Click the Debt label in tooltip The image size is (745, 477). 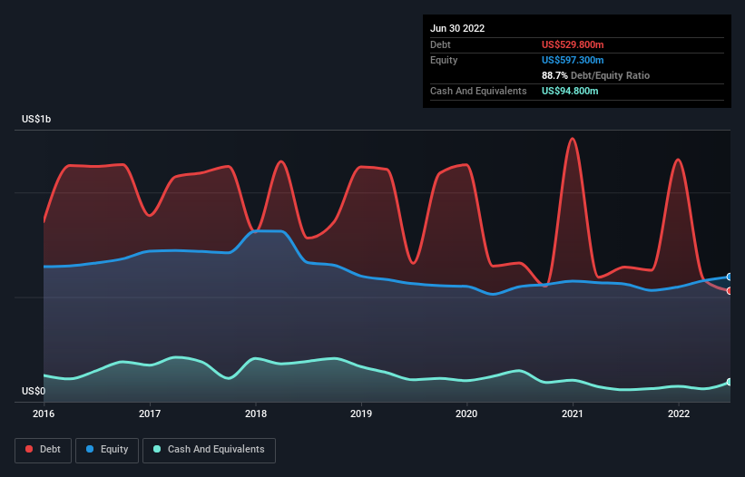(440, 44)
